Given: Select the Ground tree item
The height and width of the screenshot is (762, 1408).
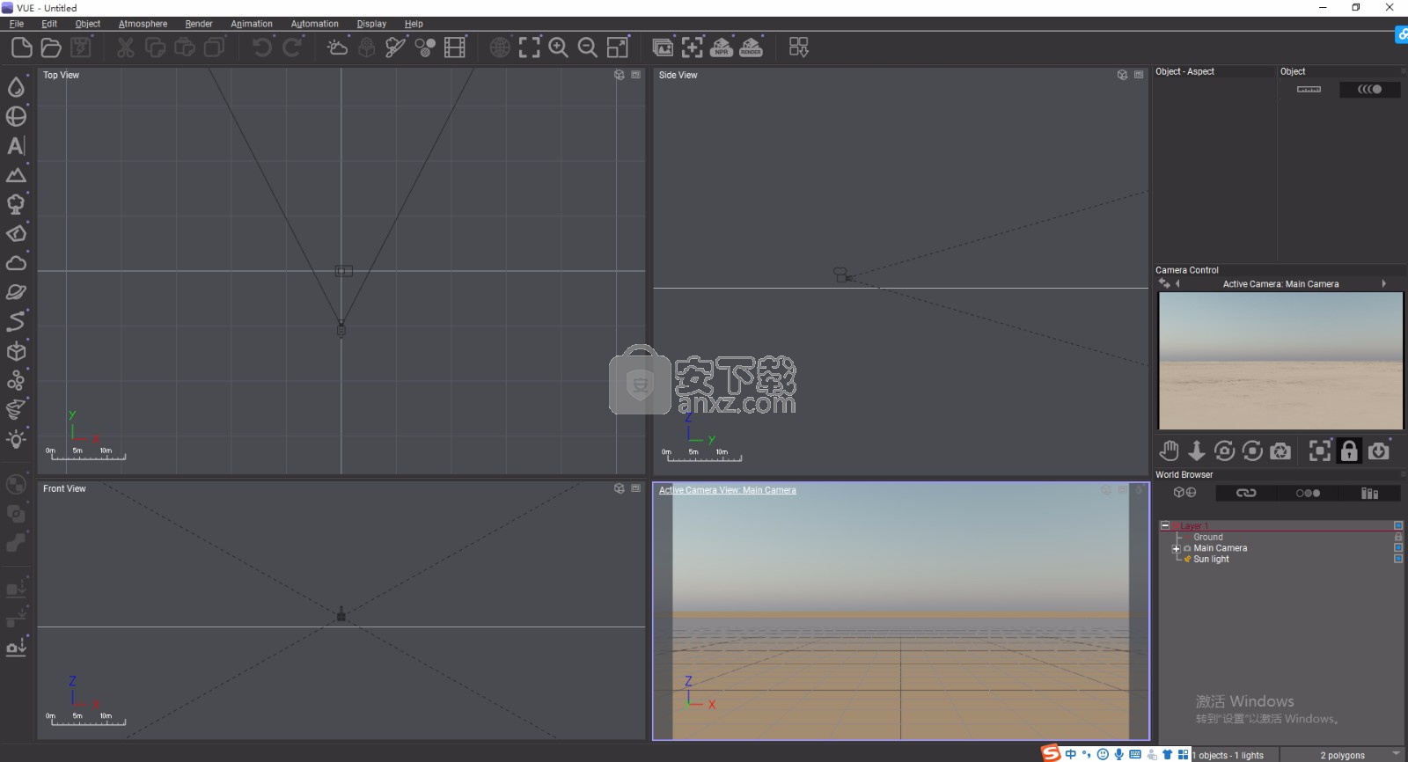Looking at the screenshot, I should 1208,537.
